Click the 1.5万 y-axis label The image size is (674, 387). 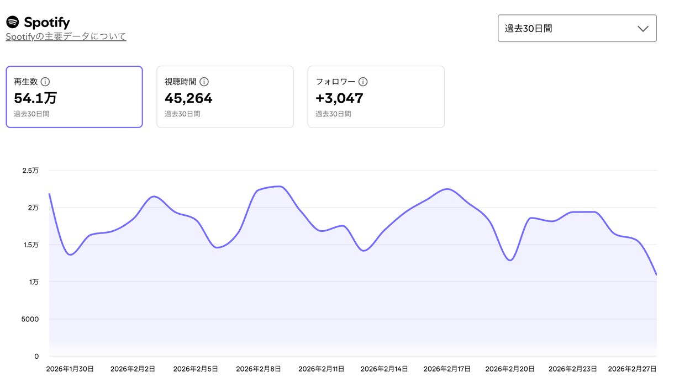point(30,245)
